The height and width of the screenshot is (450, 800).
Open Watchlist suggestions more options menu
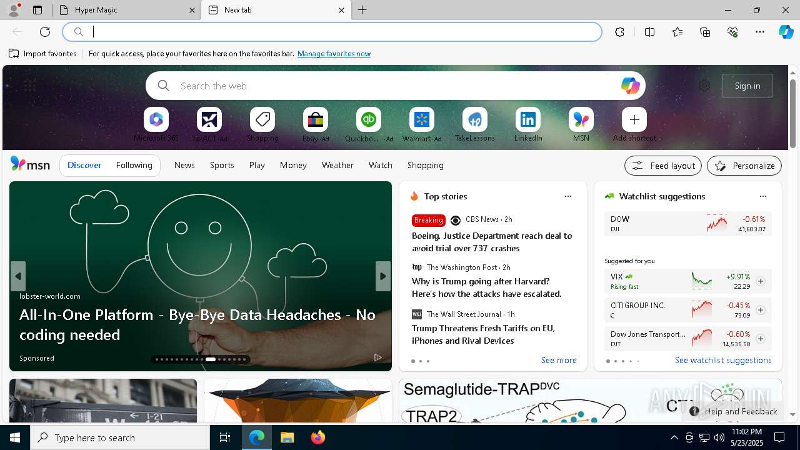point(763,196)
